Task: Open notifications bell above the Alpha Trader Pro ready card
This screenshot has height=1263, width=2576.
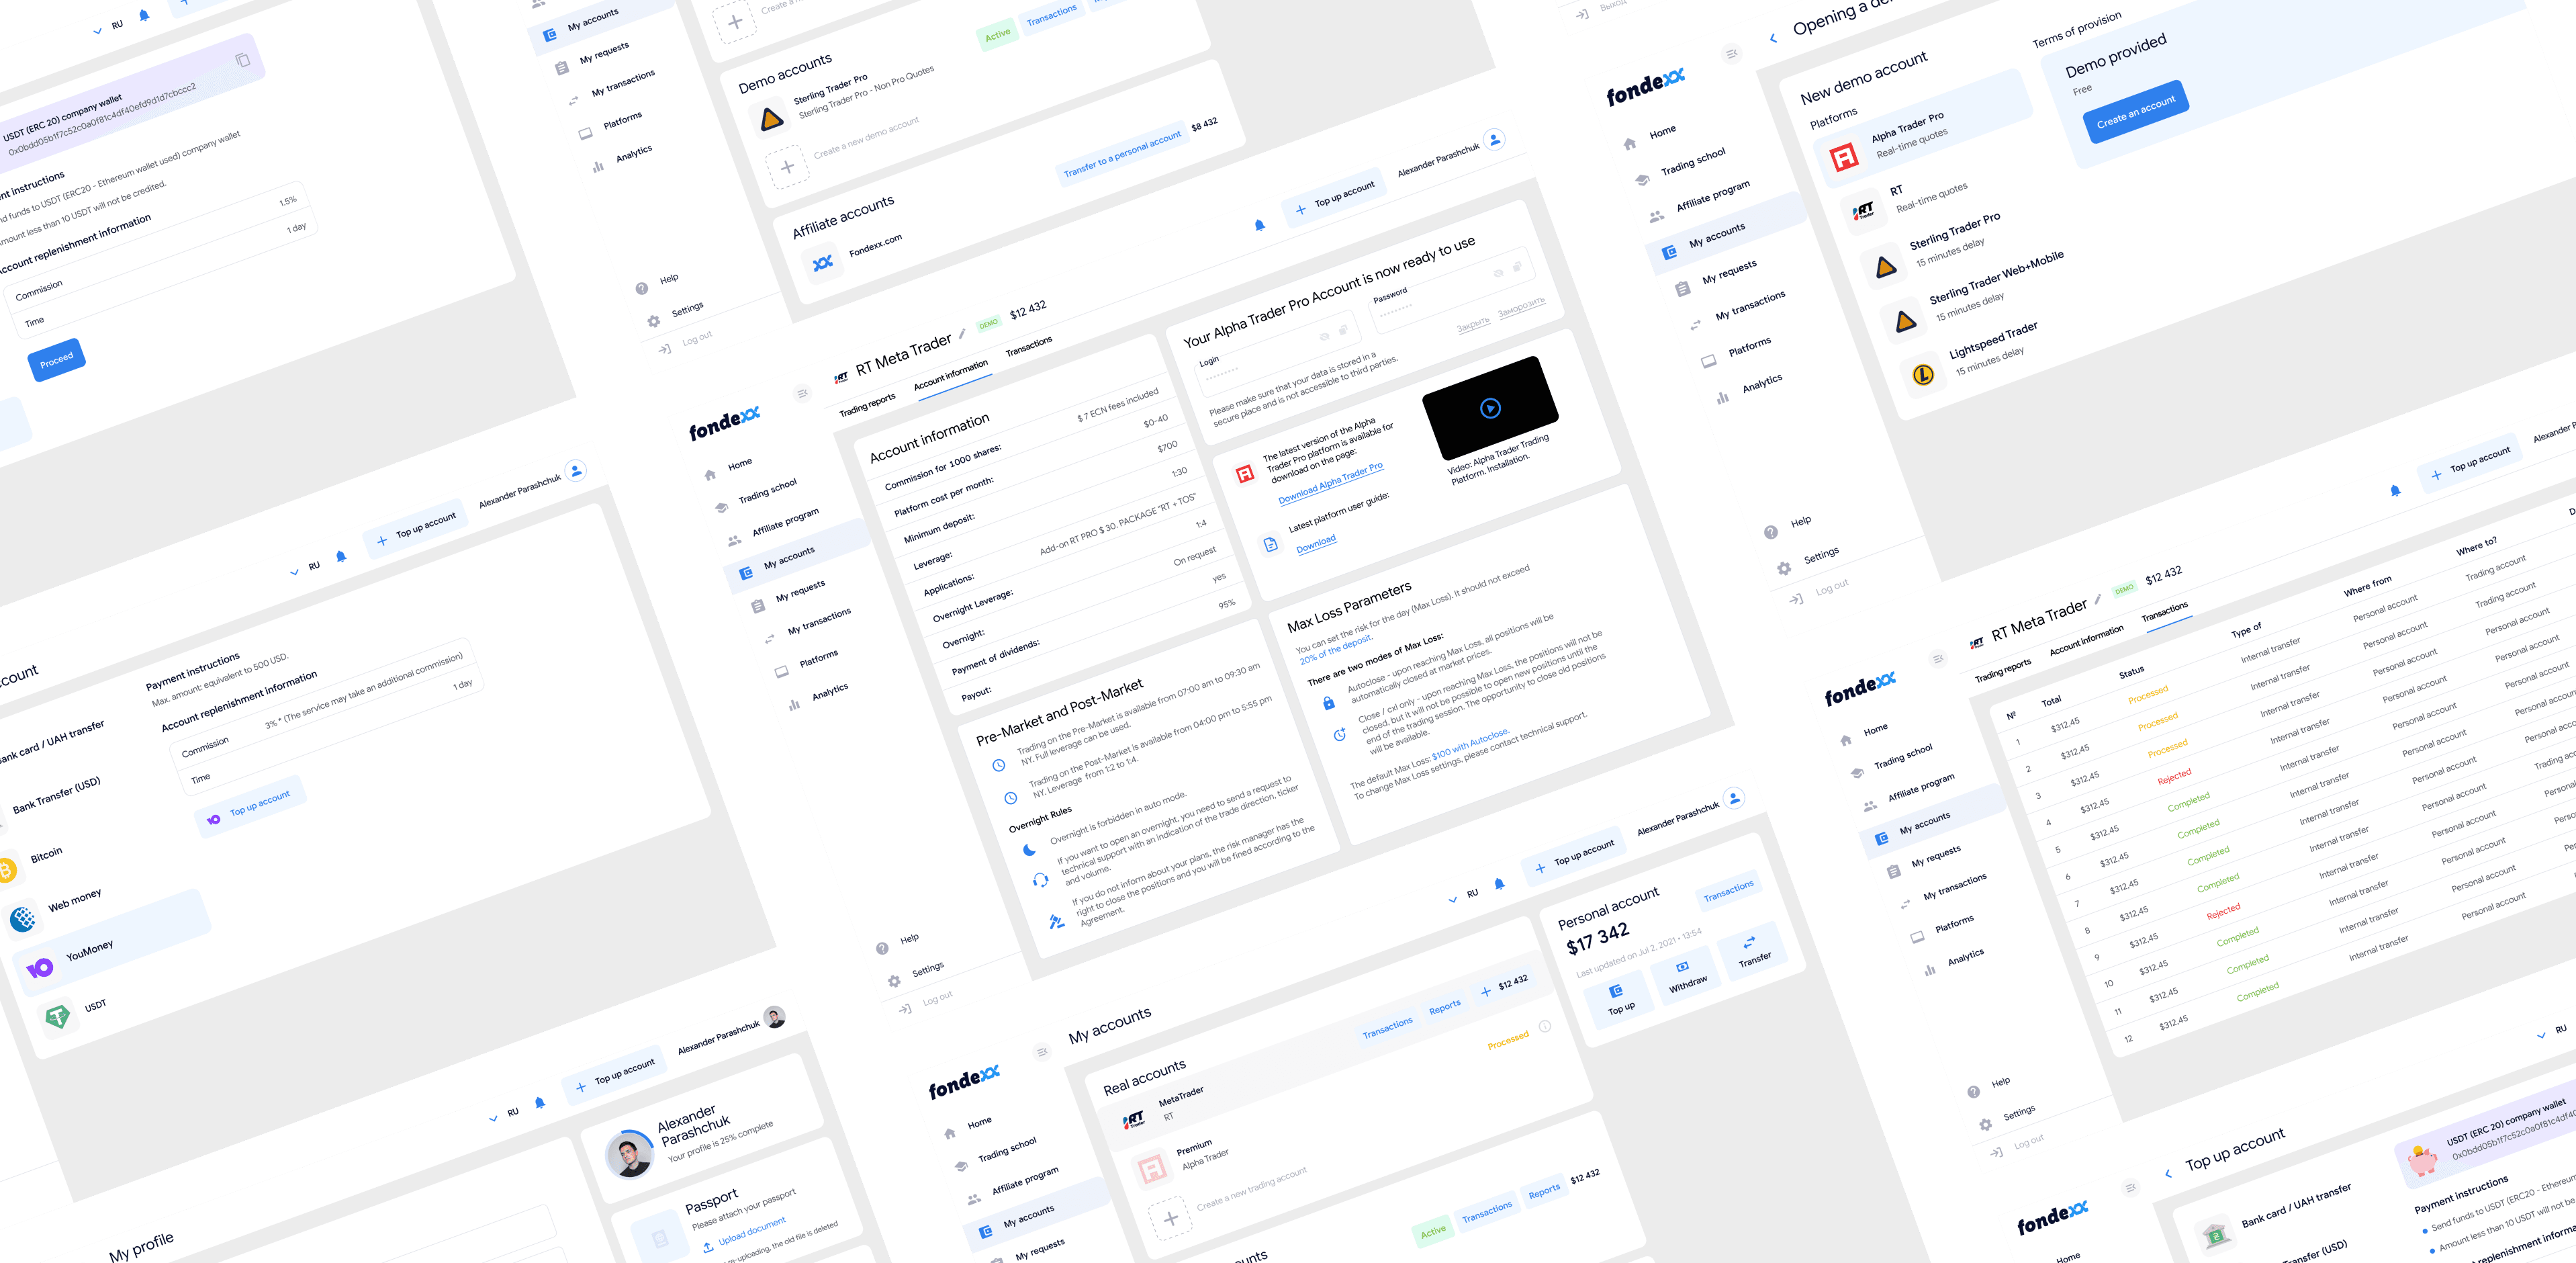Action: pos(1259,225)
